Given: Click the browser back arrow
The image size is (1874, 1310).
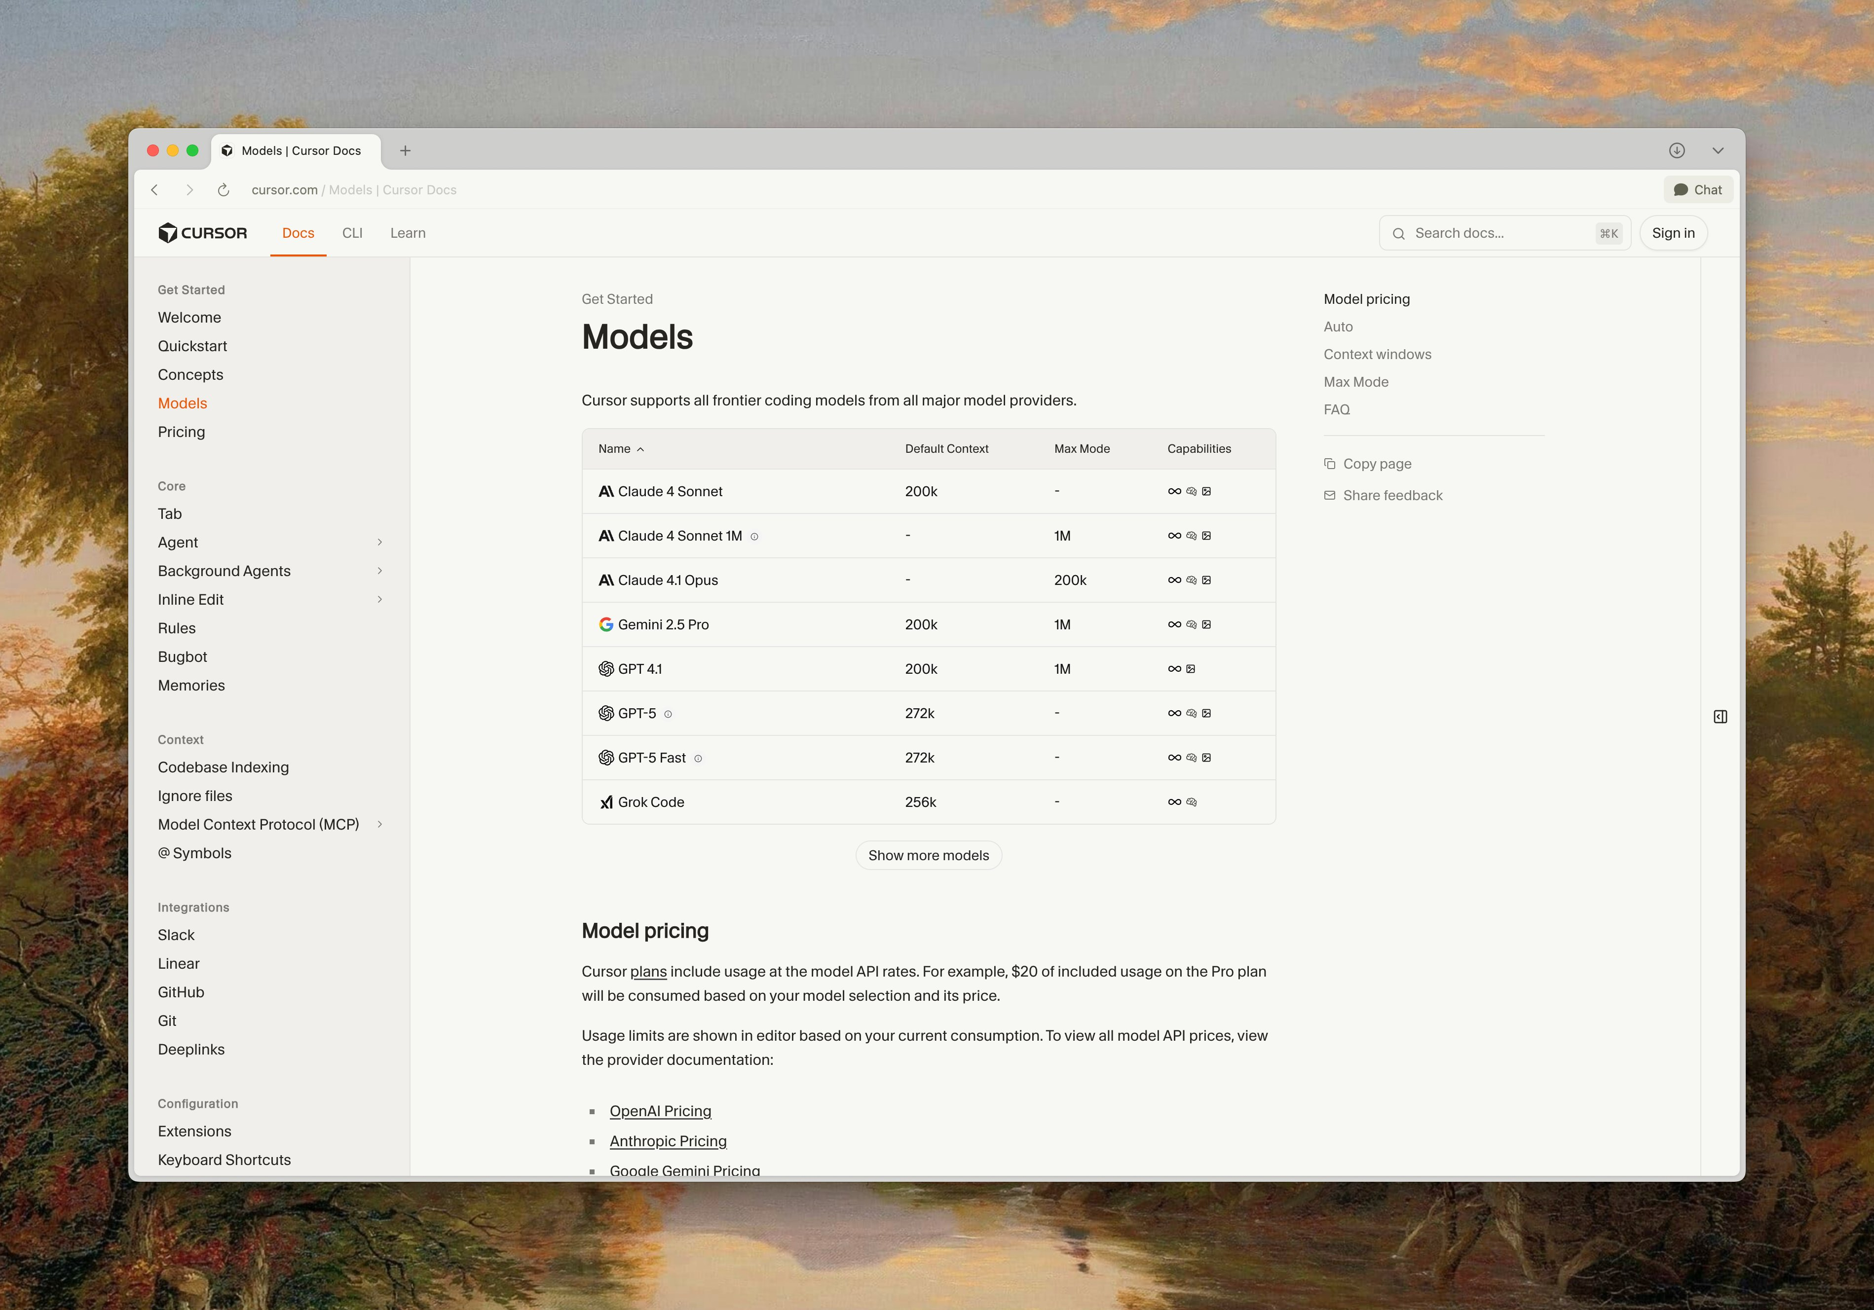Looking at the screenshot, I should [155, 190].
